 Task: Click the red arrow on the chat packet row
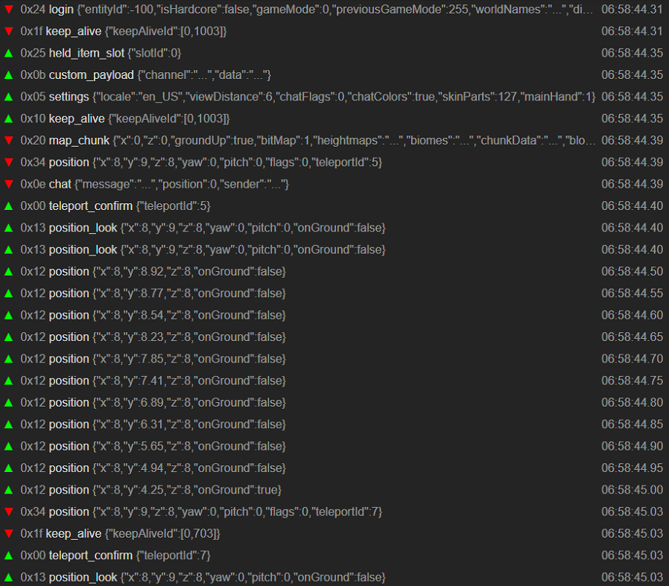(8, 183)
